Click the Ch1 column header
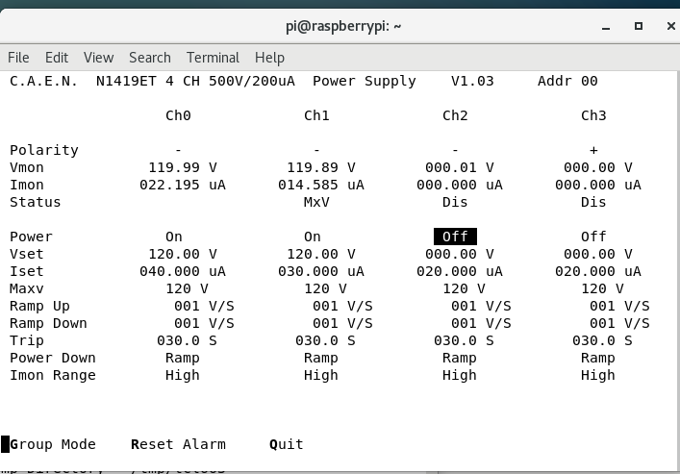 (316, 115)
